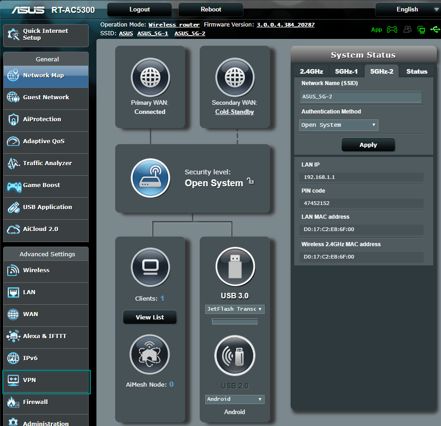
Task: Click the open padlock security icon
Action: pos(250,181)
